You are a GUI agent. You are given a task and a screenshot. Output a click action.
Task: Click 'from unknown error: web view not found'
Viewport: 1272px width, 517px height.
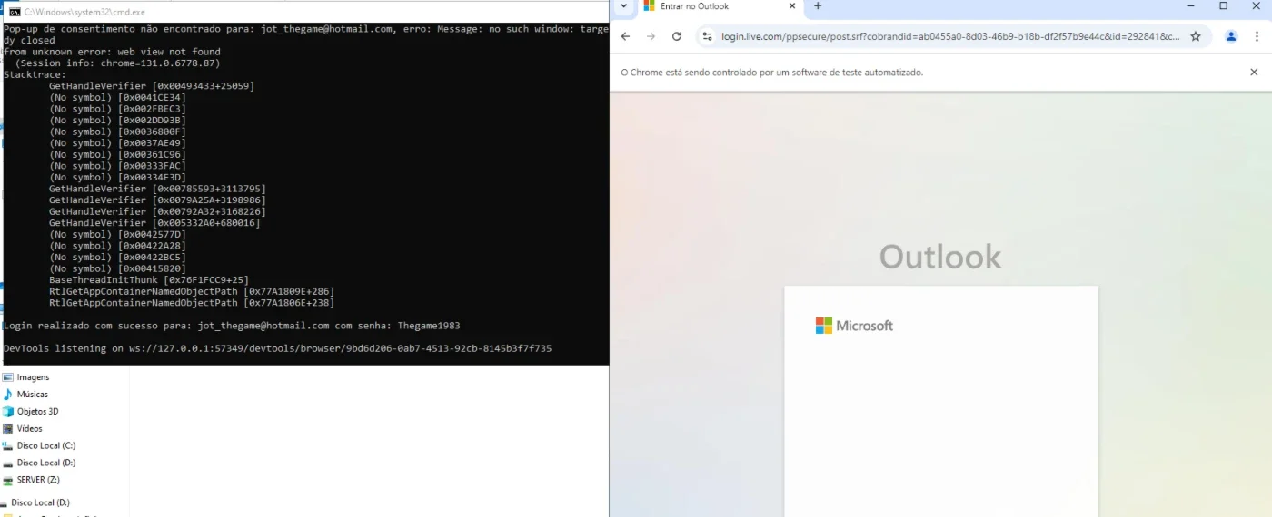click(112, 52)
